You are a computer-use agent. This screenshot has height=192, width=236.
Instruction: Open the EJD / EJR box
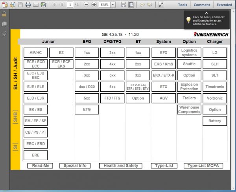coord(35,98)
